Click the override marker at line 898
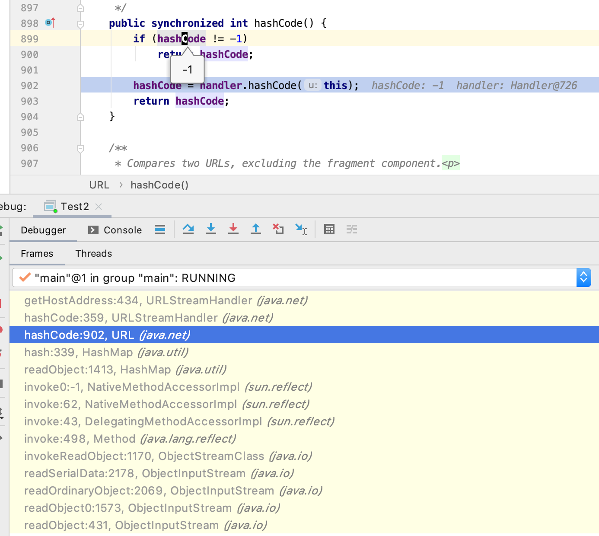Screen dimensions: 599x536 (51, 22)
